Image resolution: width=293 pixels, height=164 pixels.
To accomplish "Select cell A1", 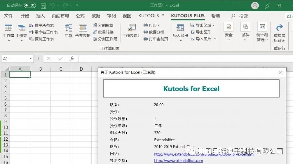I will click(x=20, y=75).
